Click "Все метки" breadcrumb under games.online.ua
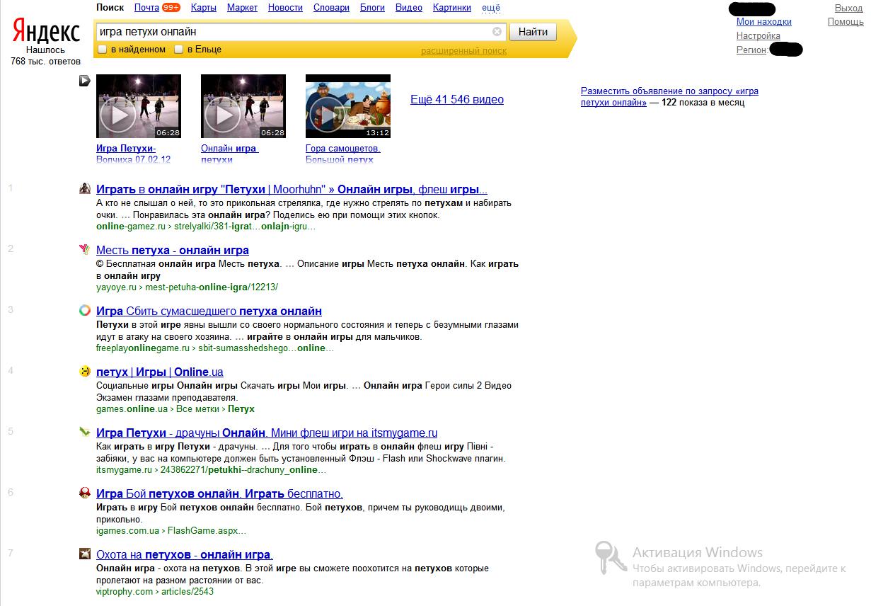Screen dimensions: 871x606 [199, 409]
